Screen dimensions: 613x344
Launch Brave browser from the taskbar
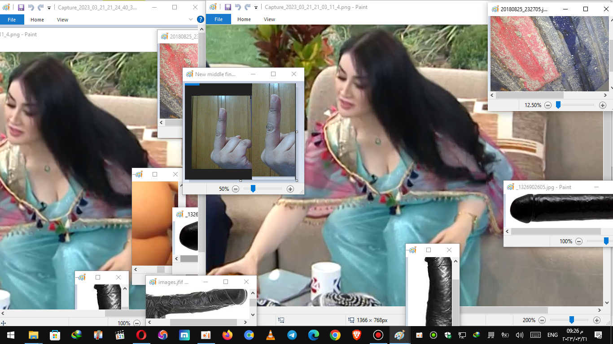pos(357,335)
